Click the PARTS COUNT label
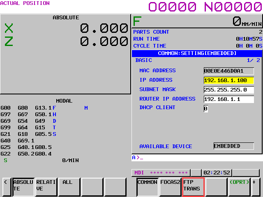This screenshot has width=263, height=197. [151, 32]
